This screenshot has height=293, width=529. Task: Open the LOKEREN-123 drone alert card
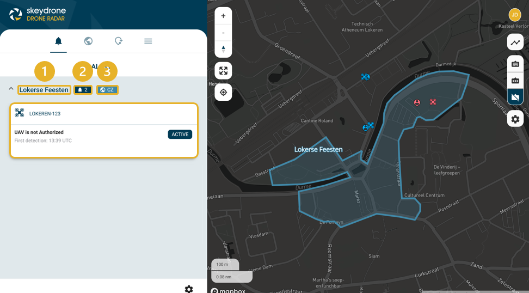104,130
